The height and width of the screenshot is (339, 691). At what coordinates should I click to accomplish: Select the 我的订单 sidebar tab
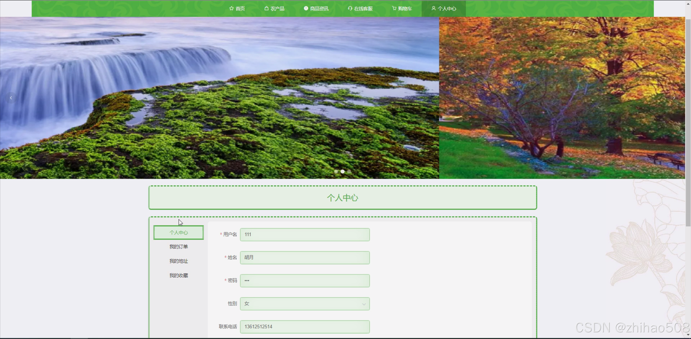[178, 247]
